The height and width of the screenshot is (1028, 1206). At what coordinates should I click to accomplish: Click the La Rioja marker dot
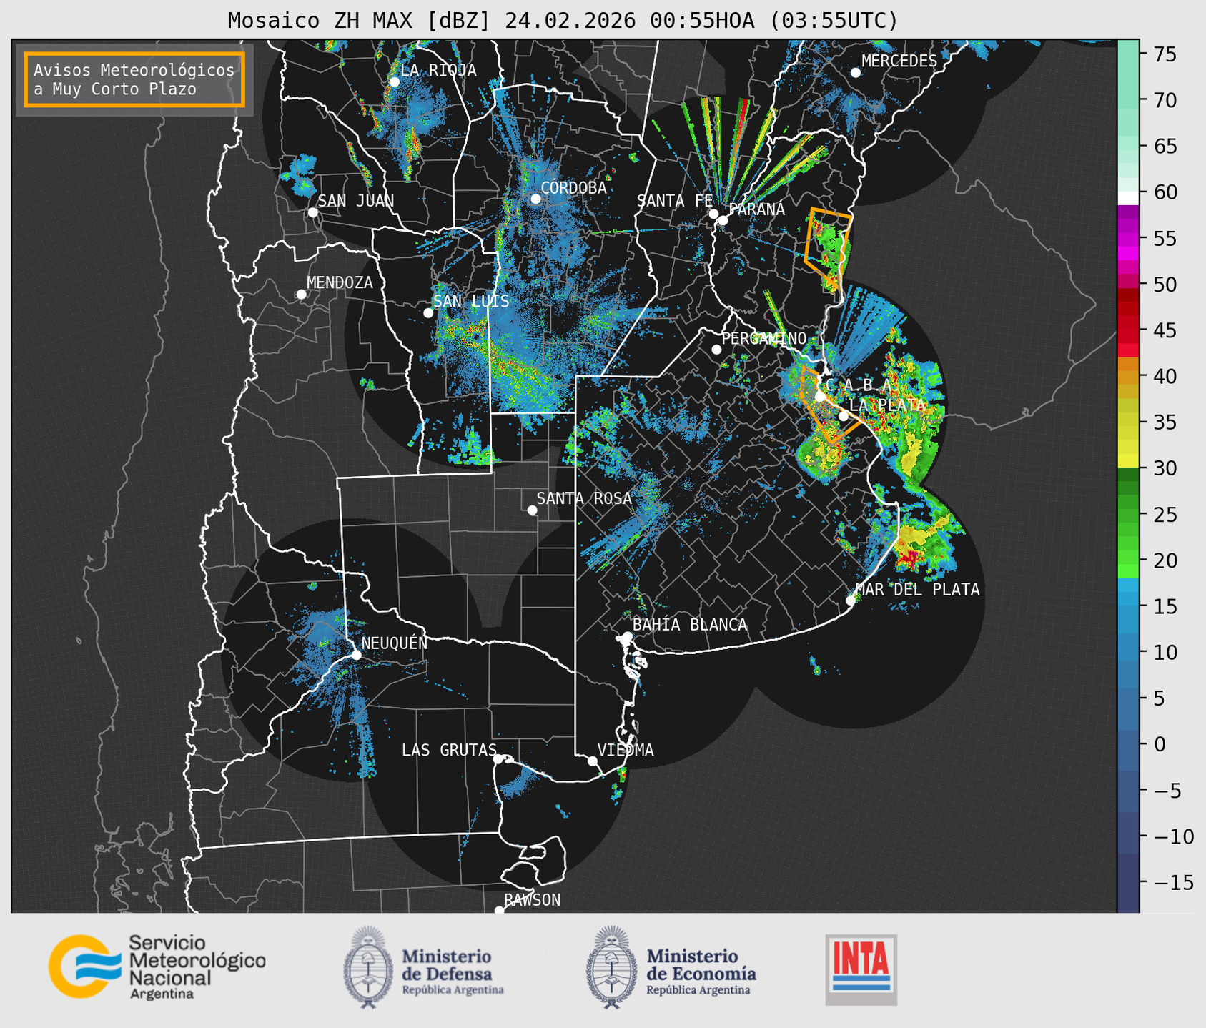pyautogui.click(x=394, y=81)
